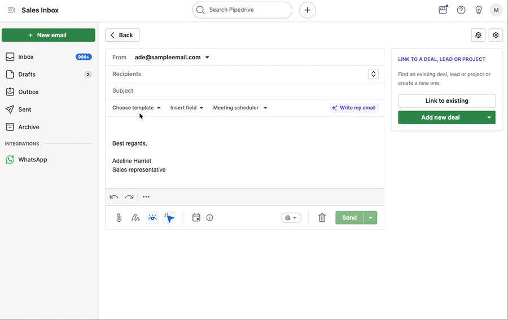Click Write my email AI button
Image resolution: width=508 pixels, height=320 pixels.
coord(354,108)
